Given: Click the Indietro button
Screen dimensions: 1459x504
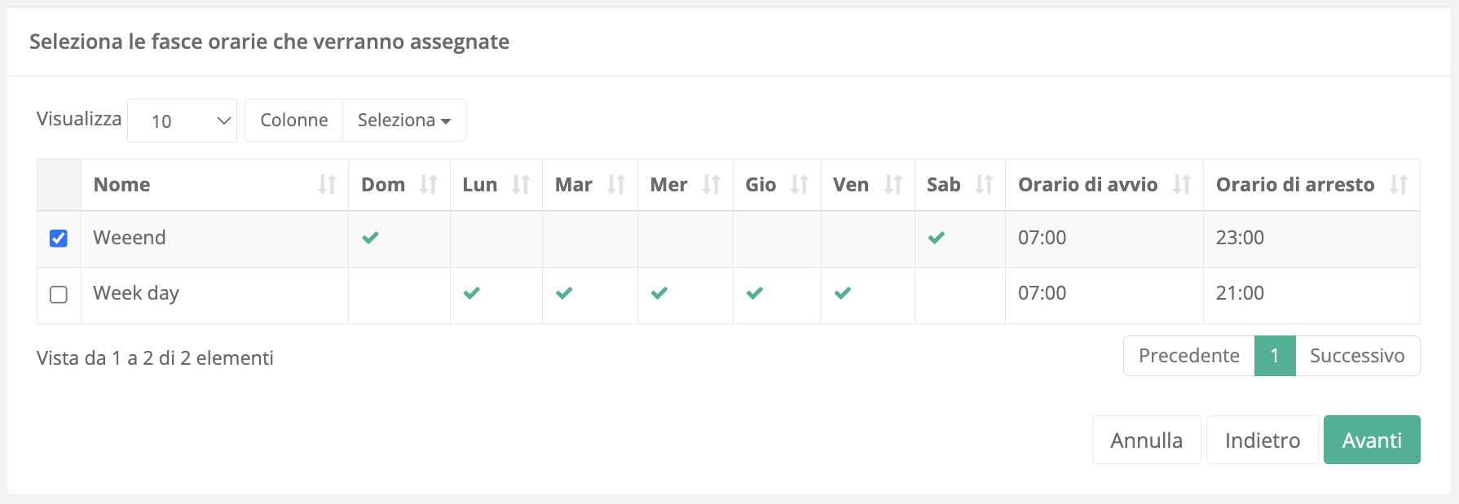Looking at the screenshot, I should tap(1262, 440).
